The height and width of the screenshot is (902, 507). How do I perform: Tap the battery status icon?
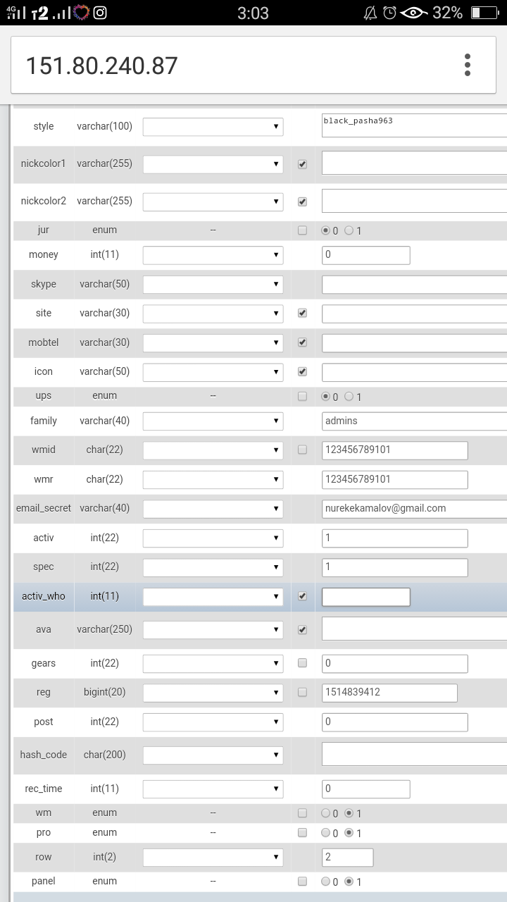(484, 13)
